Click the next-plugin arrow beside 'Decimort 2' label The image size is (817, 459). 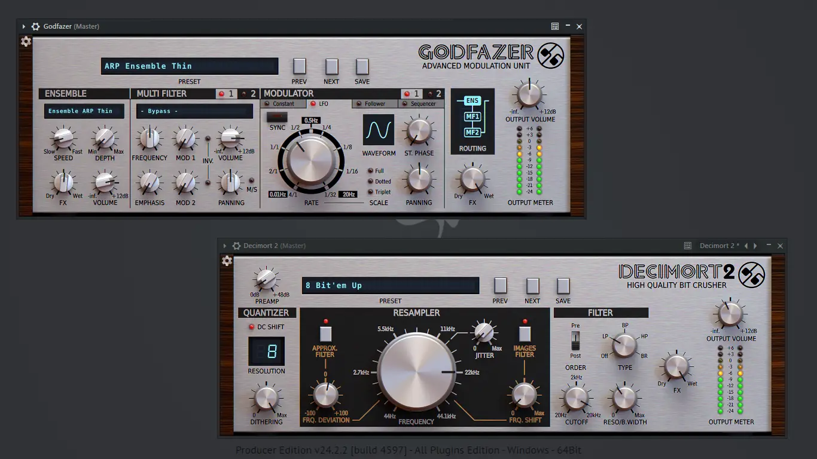pos(755,246)
